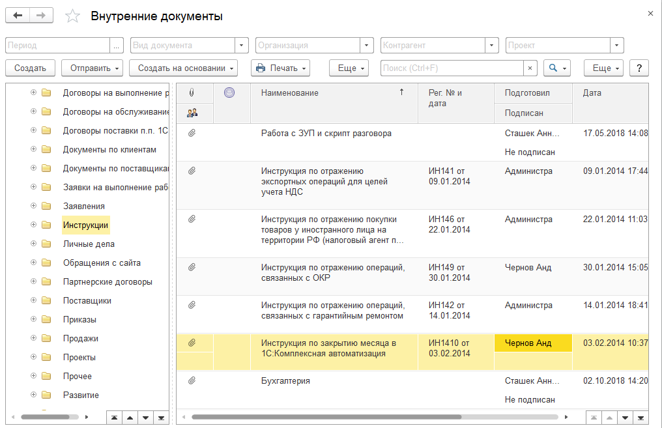
Task: Add page to favorites with star icon
Action: pos(73,16)
